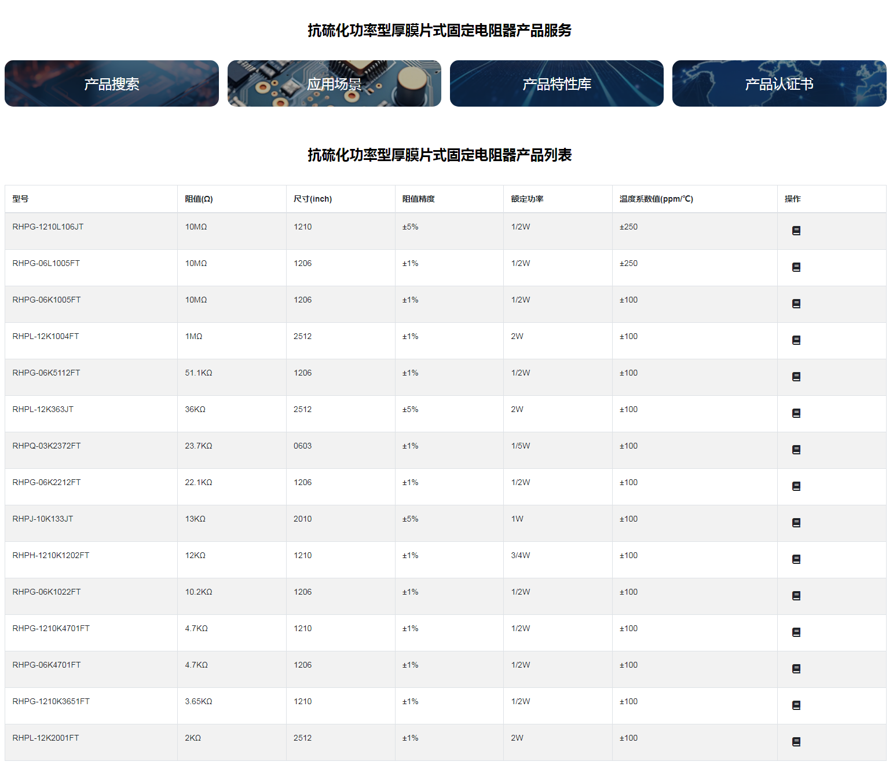Open datasheet icon for RHPG-1210L106JT row
Screen dimensions: 893x765
796,231
